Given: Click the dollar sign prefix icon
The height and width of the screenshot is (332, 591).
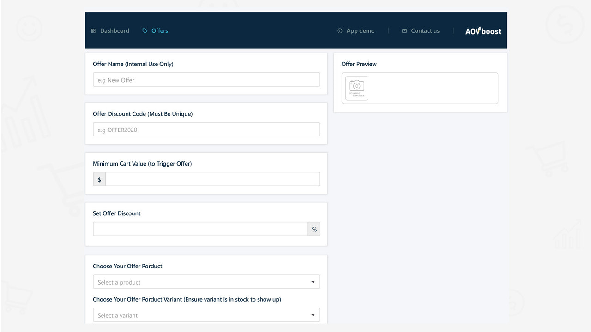Looking at the screenshot, I should pyautogui.click(x=99, y=179).
